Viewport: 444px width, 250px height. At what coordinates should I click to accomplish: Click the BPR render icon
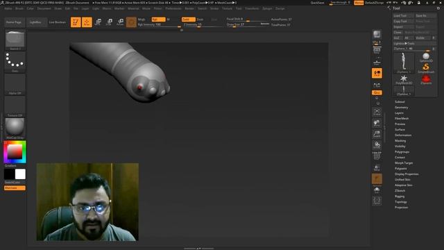[377, 35]
